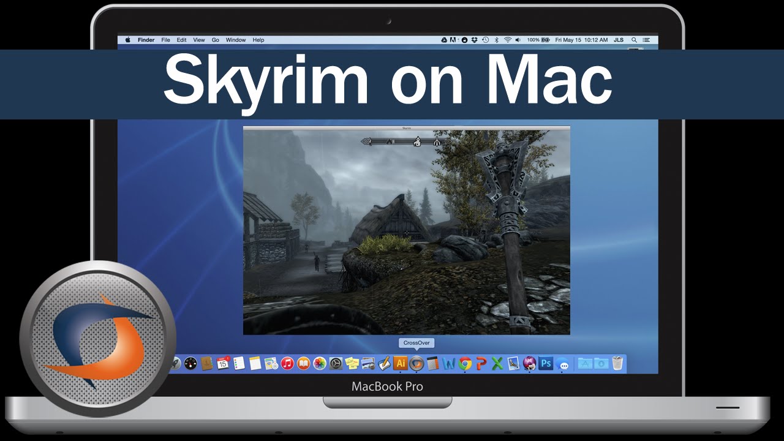The width and height of the screenshot is (784, 441).
Task: Click the Skyrim window title bar
Action: tap(407, 127)
